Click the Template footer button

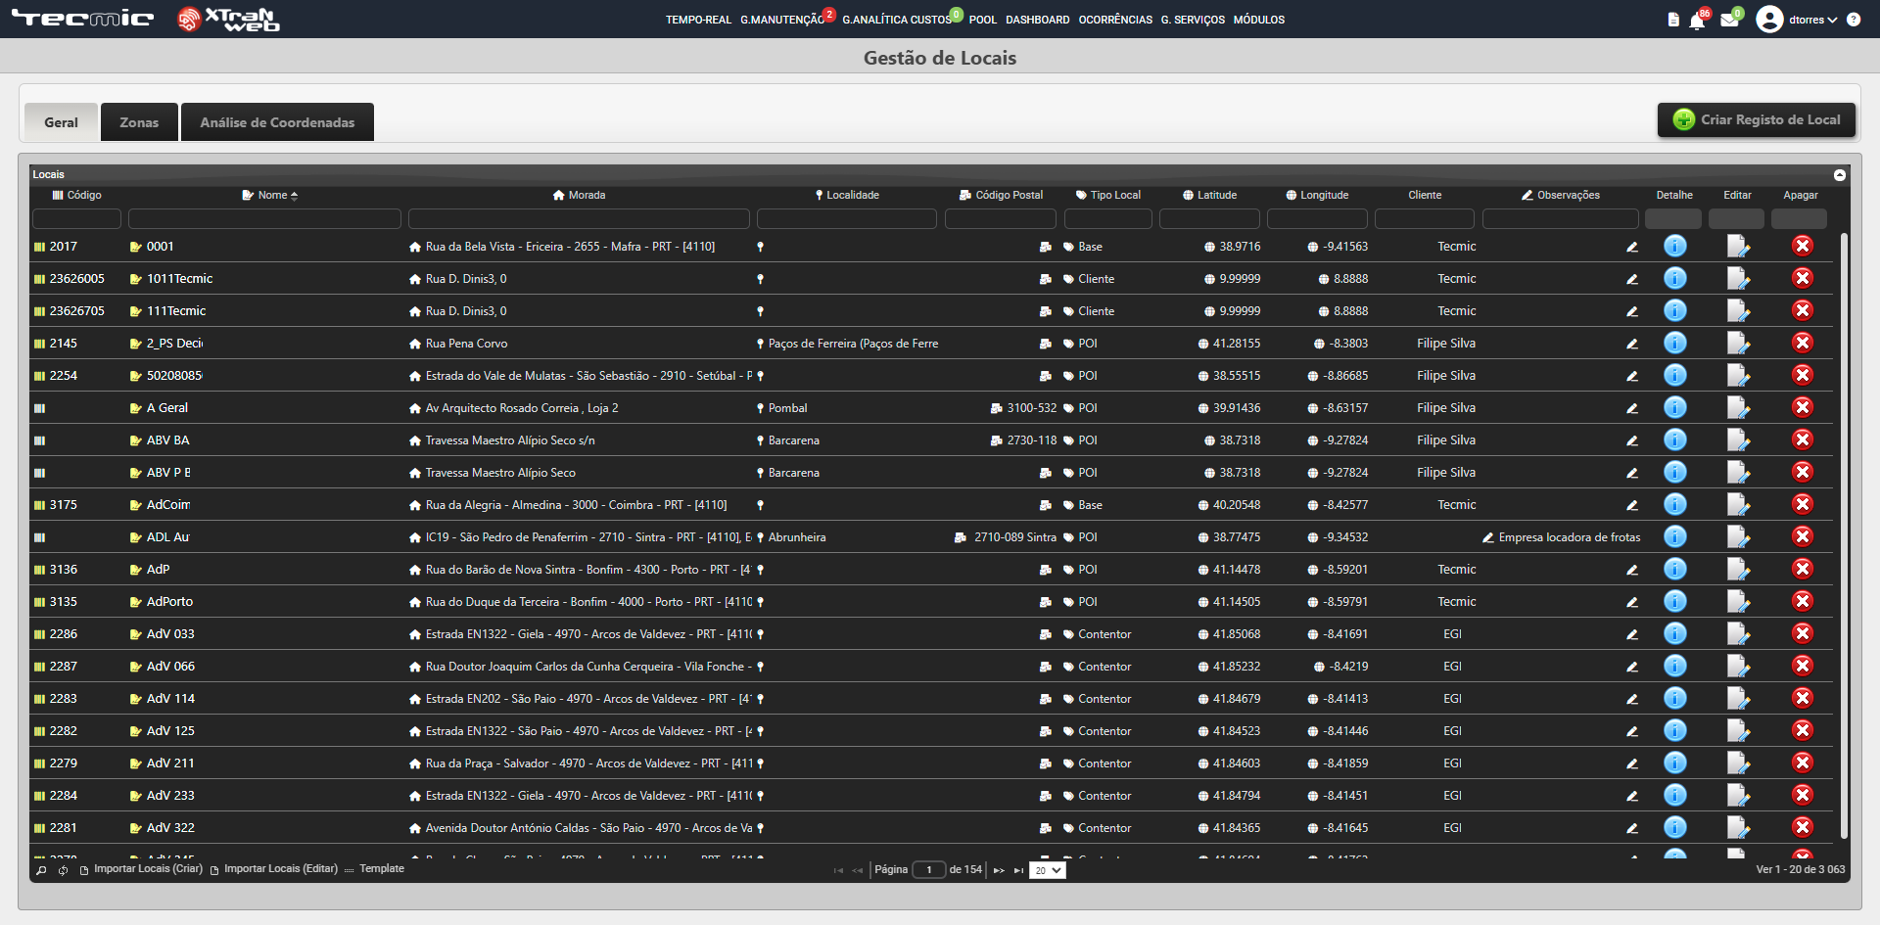point(374,869)
